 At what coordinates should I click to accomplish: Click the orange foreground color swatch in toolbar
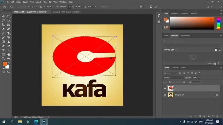tap(5, 64)
